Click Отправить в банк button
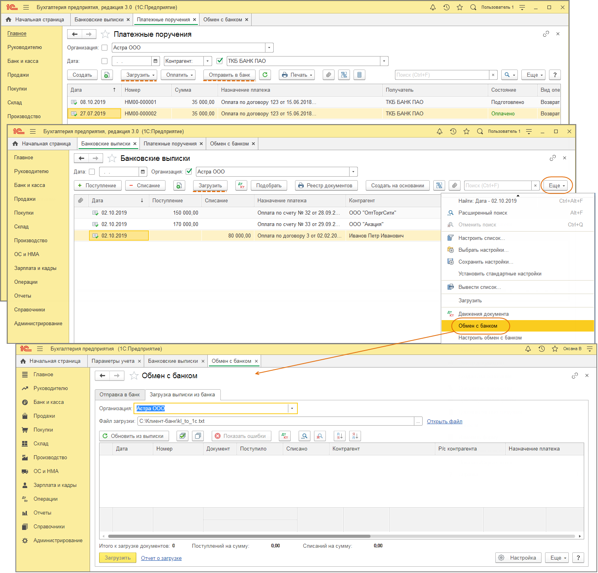Viewport: 598px width, 573px height. tap(229, 75)
